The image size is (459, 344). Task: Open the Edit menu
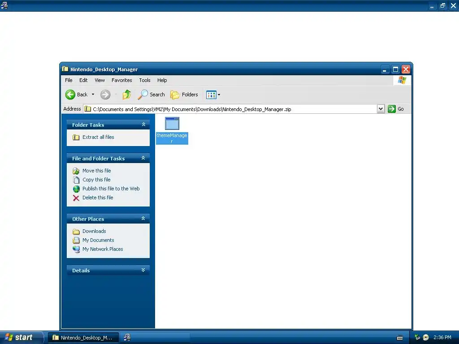coord(83,80)
